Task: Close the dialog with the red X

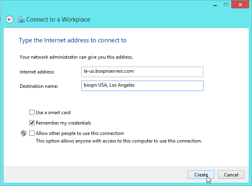Action: (240, 4)
